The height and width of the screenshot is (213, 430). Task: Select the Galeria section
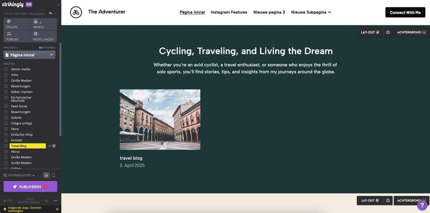(16, 117)
